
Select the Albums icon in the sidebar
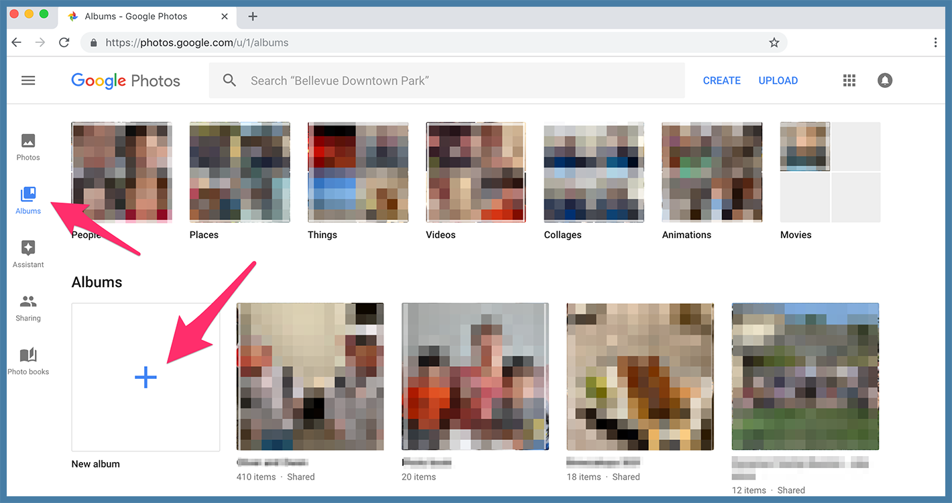click(x=28, y=200)
